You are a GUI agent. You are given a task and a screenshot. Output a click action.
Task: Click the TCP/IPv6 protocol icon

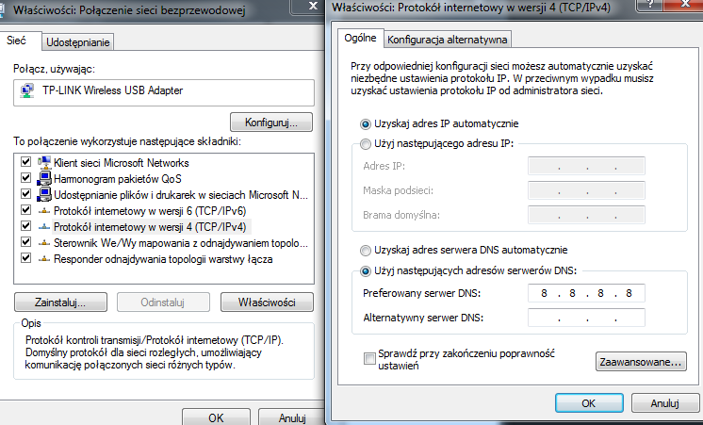point(44,211)
